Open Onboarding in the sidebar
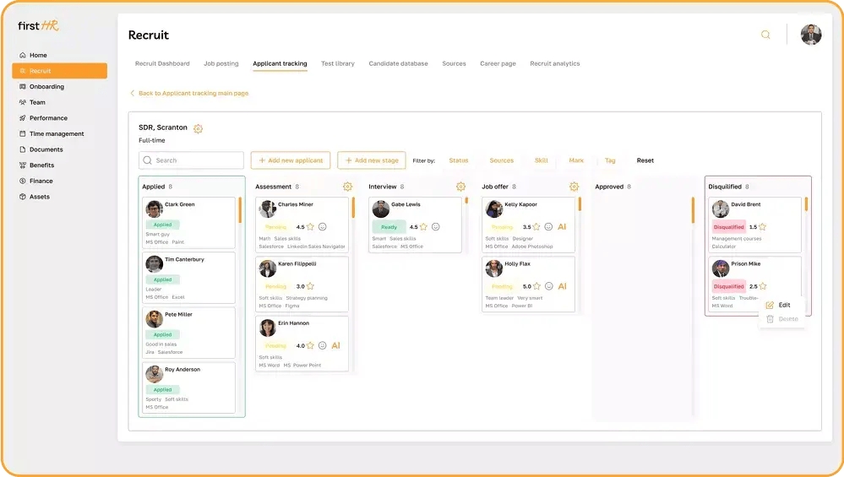 coord(46,87)
